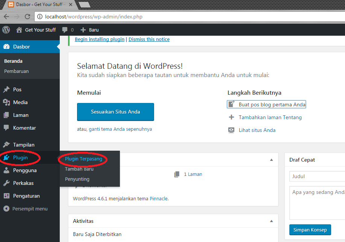The width and height of the screenshot is (345, 242).
Task: Click the Sesuaikan Situs Anda button
Action: tap(115, 112)
